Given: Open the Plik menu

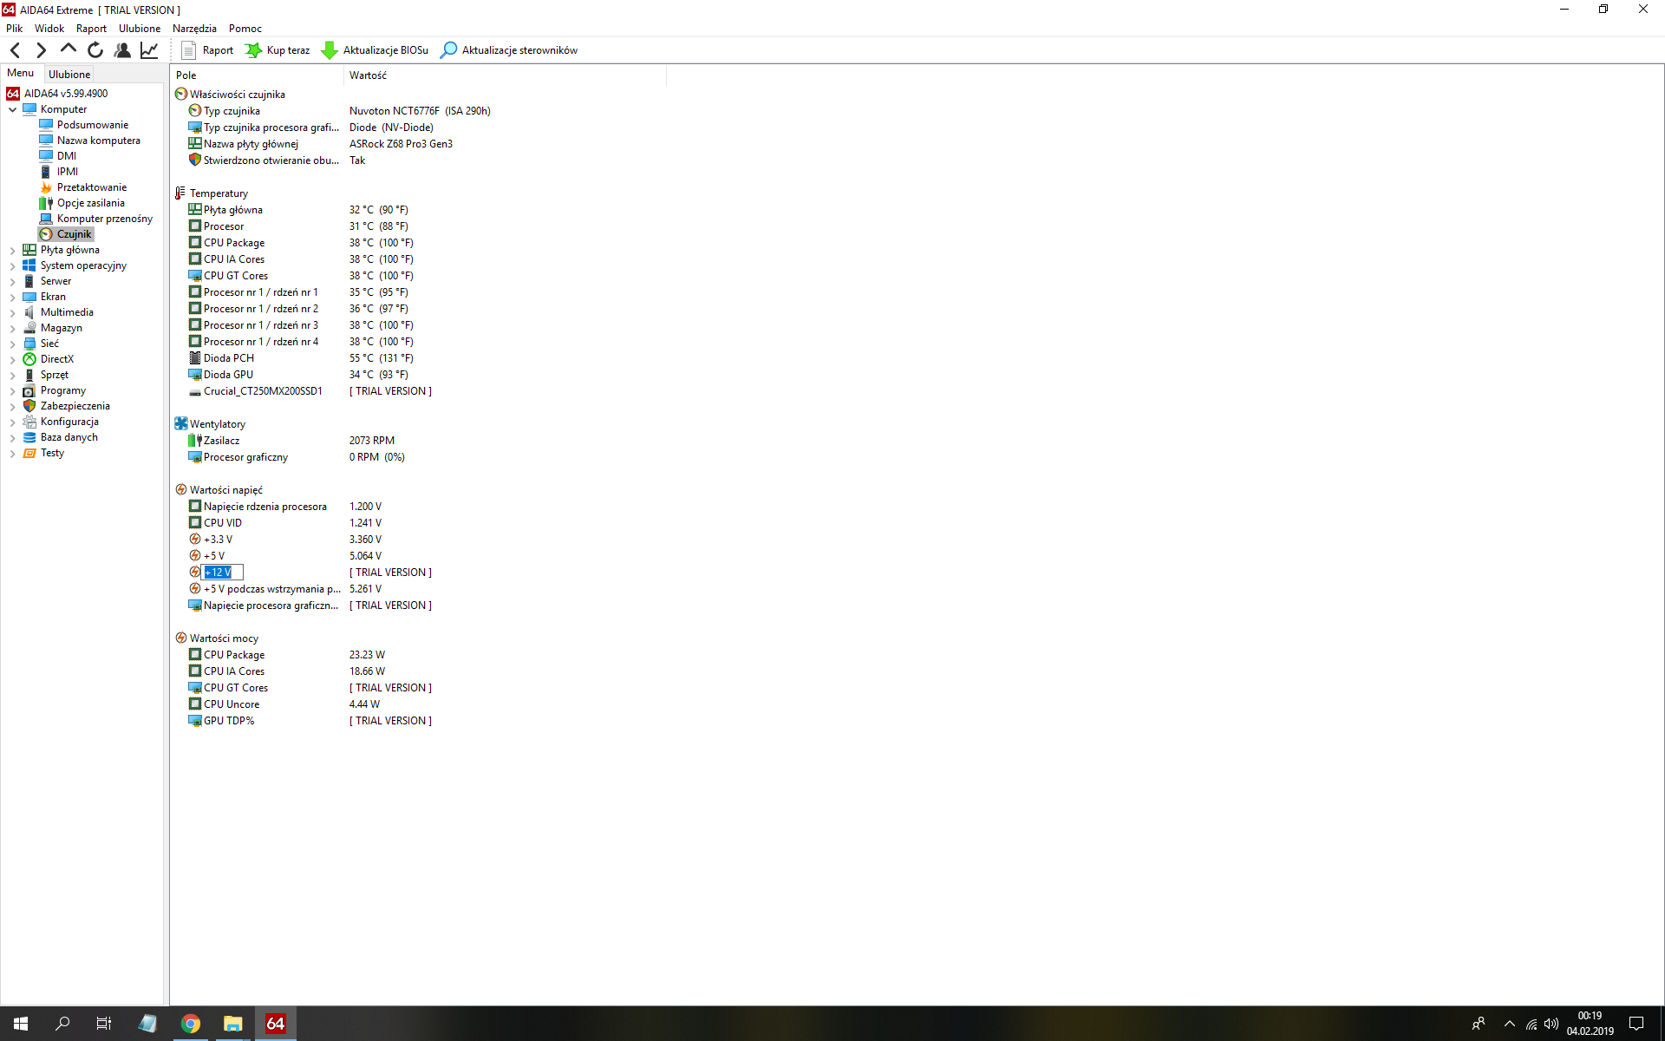Looking at the screenshot, I should (x=15, y=29).
